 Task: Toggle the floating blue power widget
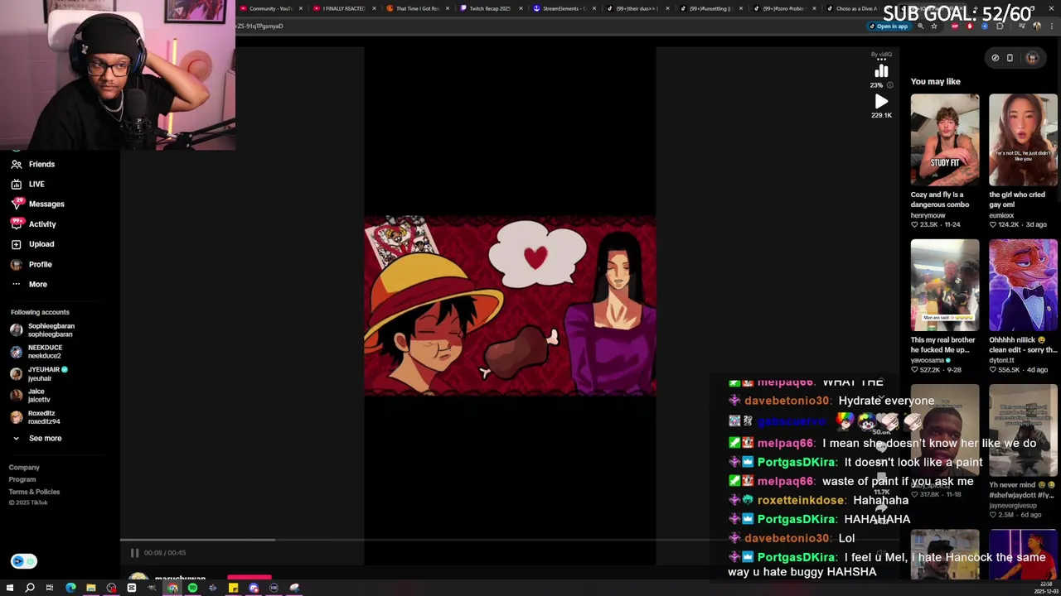tap(24, 561)
